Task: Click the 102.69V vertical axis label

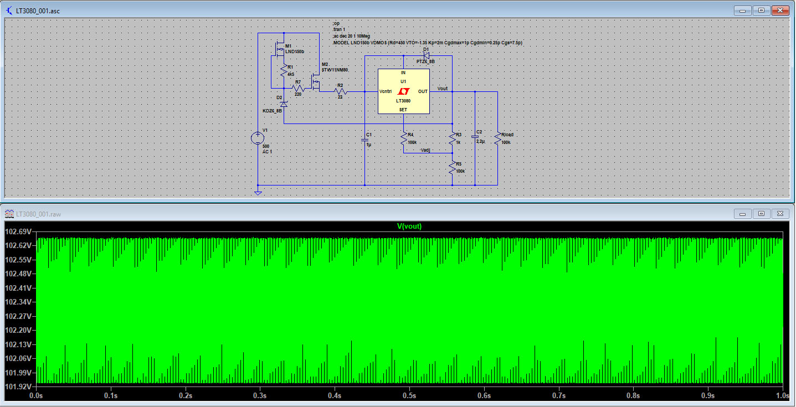Action: 18,231
